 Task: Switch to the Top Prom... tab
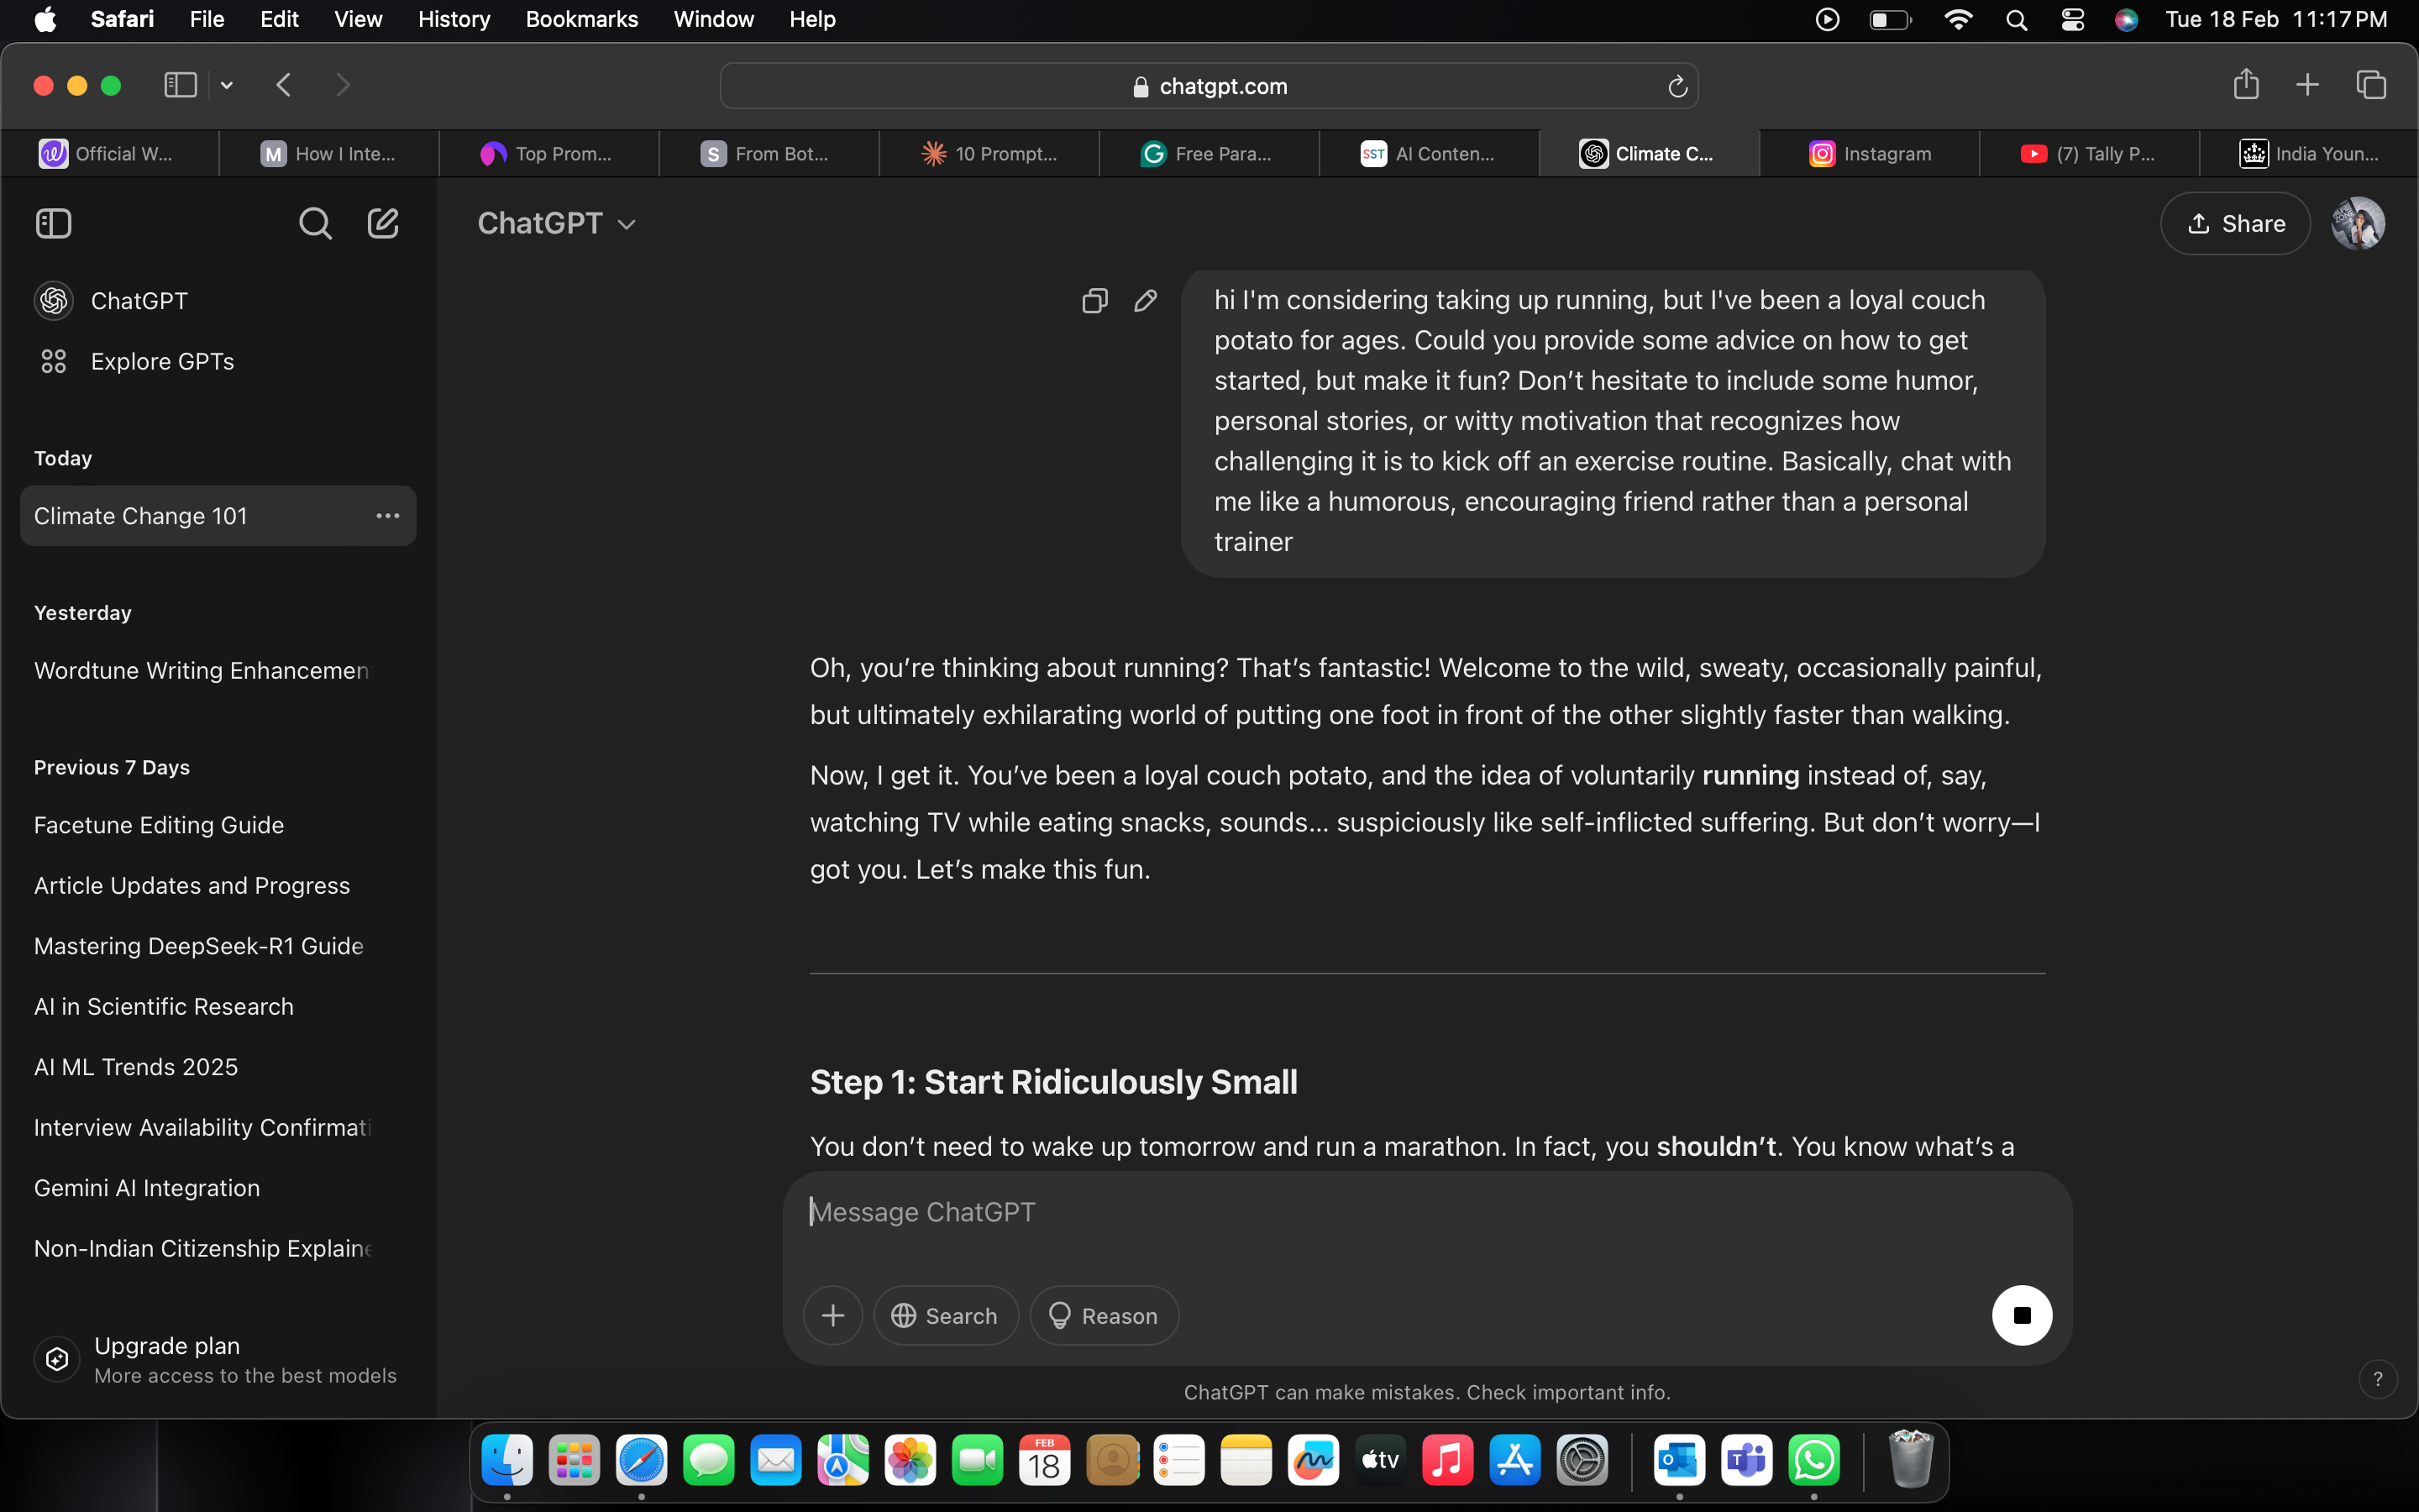[548, 153]
